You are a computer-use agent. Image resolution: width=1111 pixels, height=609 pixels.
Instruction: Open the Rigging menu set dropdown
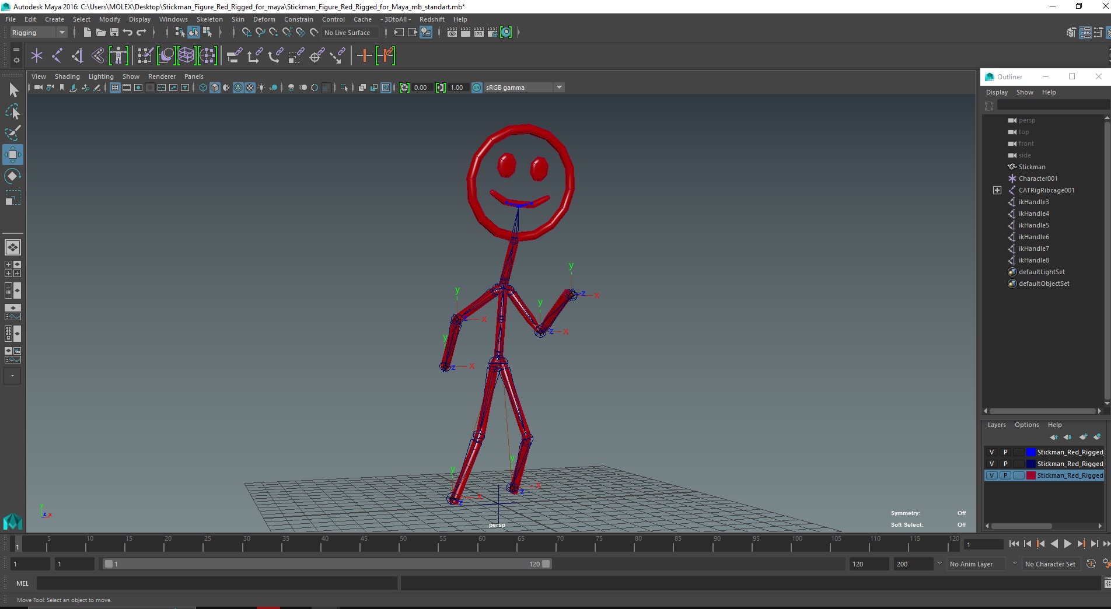(x=39, y=33)
